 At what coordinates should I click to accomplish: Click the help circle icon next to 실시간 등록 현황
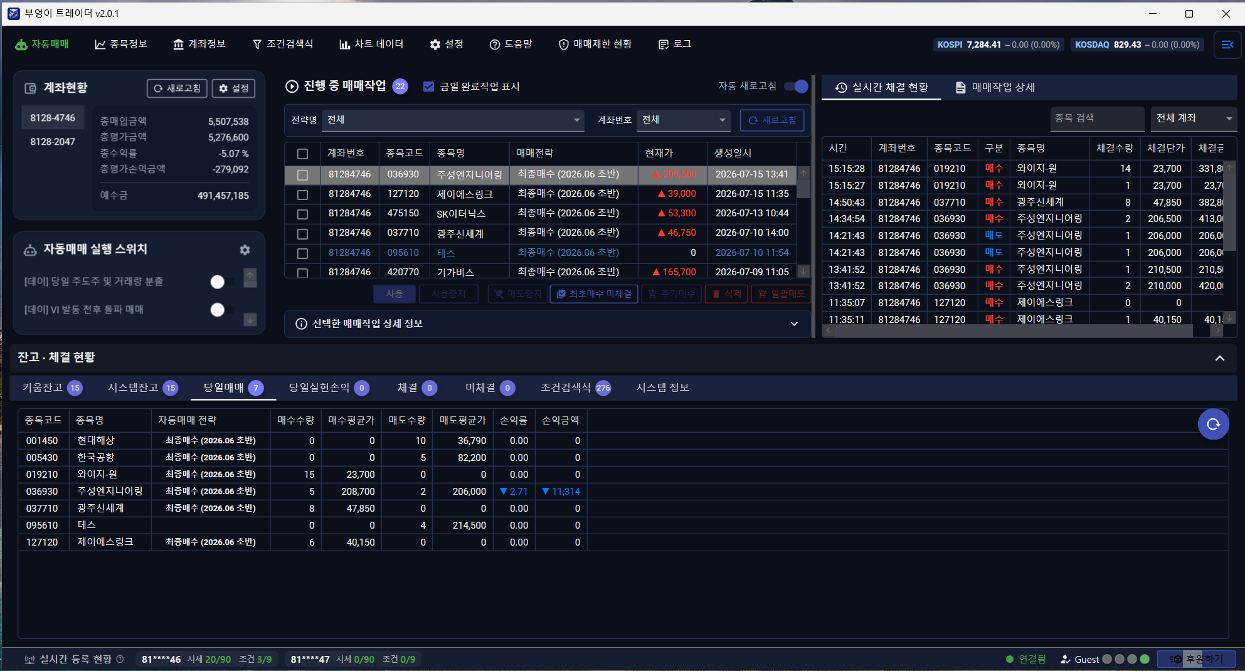pos(120,659)
